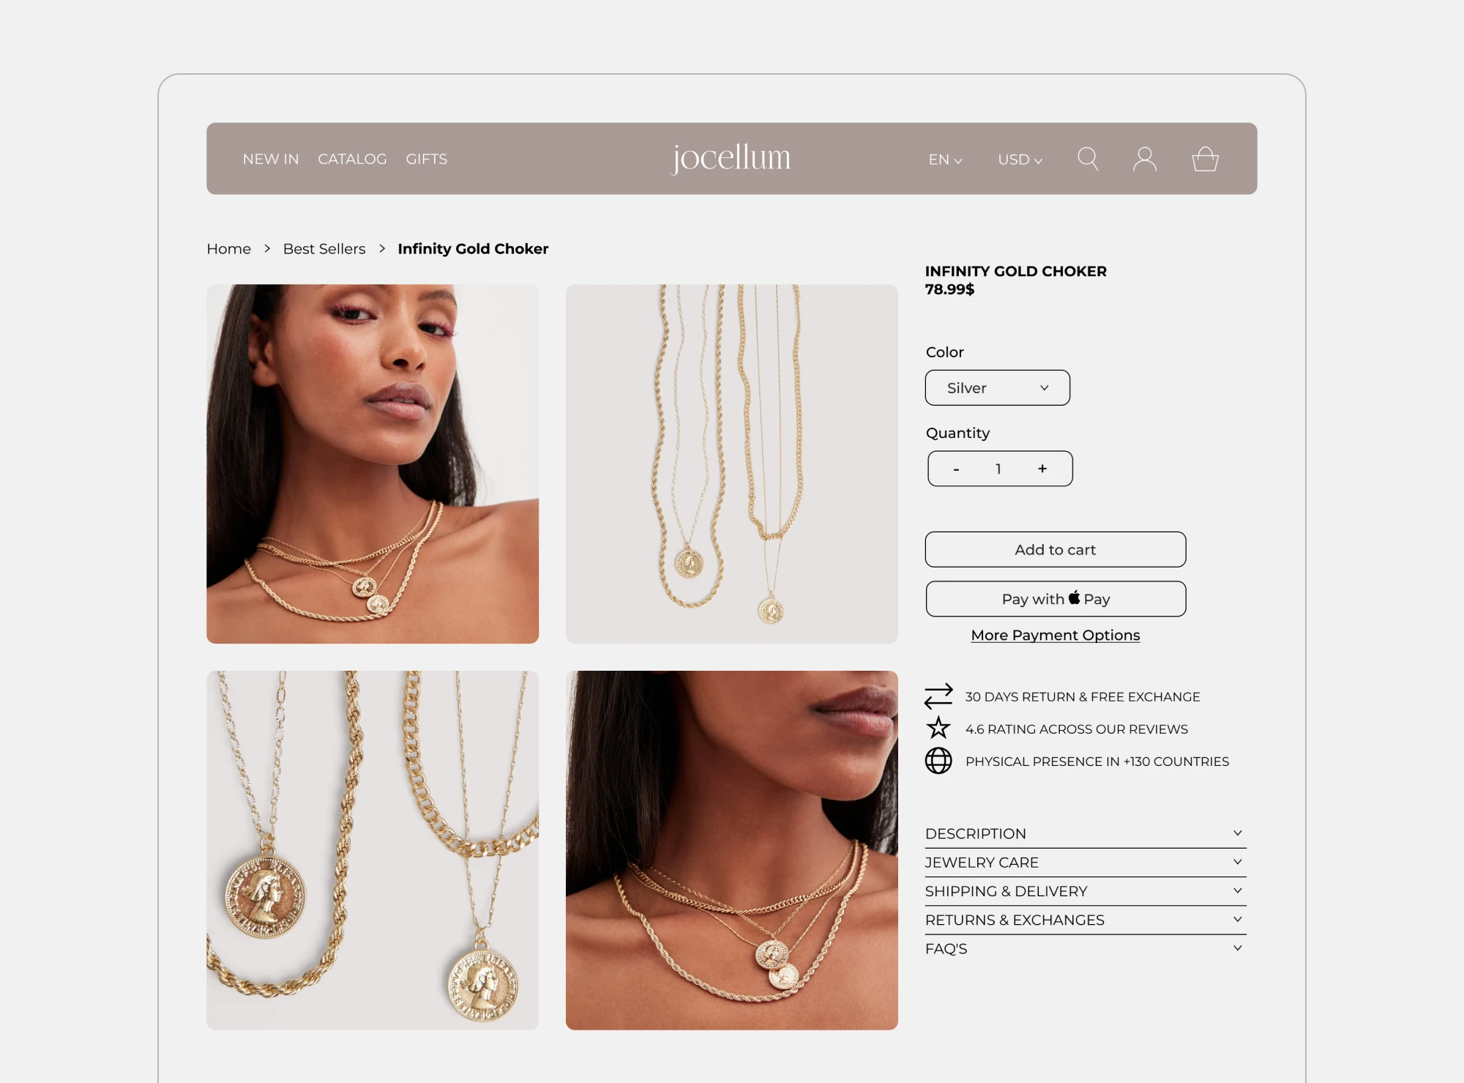Expand the SHIPPING & DELIVERY section

click(x=1085, y=891)
